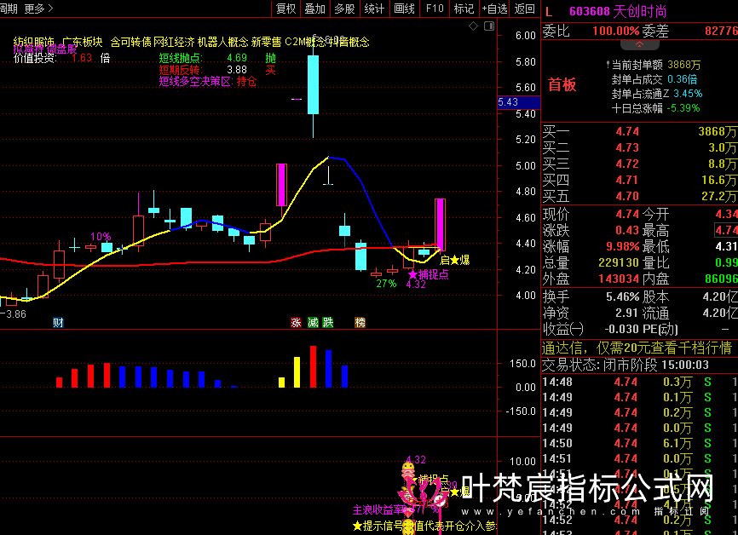Click the highlighted 5.43 price axis marker
Image resolution: width=738 pixels, height=535 pixels.
click(519, 102)
